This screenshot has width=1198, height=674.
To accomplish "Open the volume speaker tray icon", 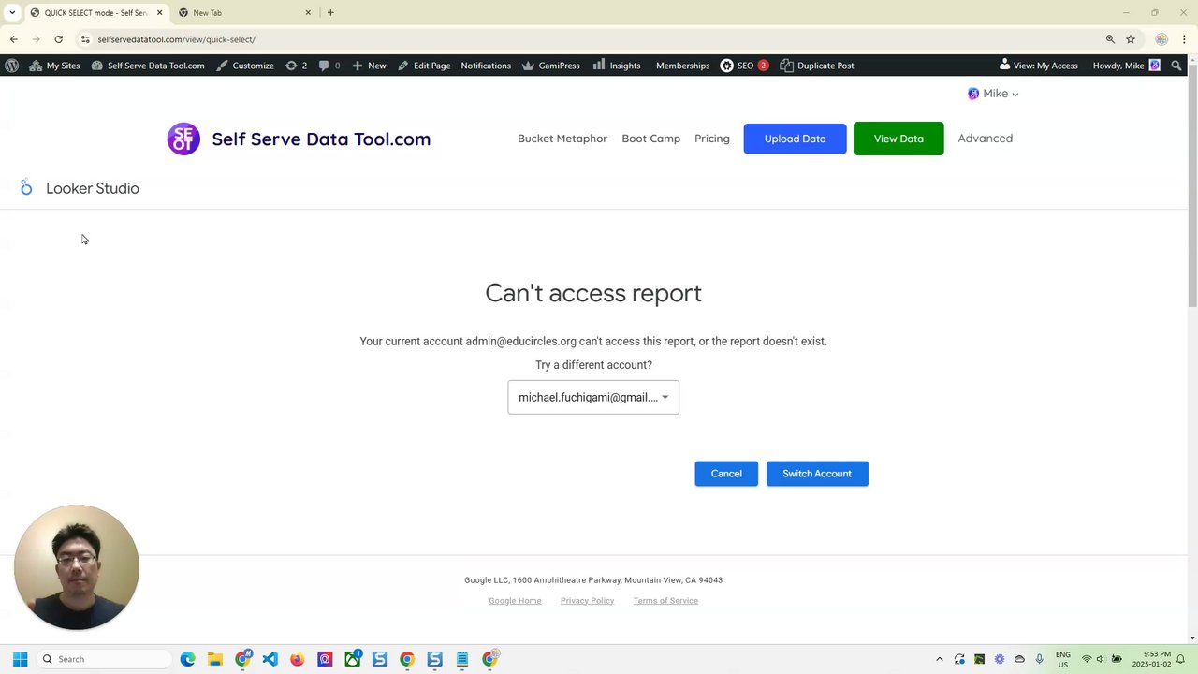I will click(x=1101, y=659).
